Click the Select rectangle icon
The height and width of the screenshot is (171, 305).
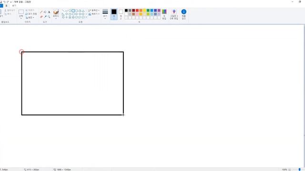(x=21, y=11)
